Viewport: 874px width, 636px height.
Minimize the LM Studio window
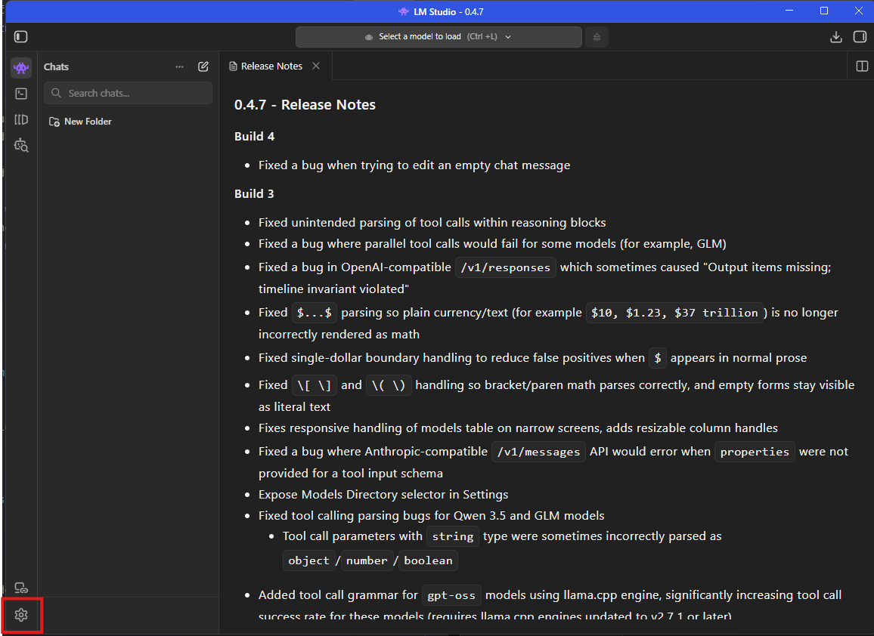[789, 11]
